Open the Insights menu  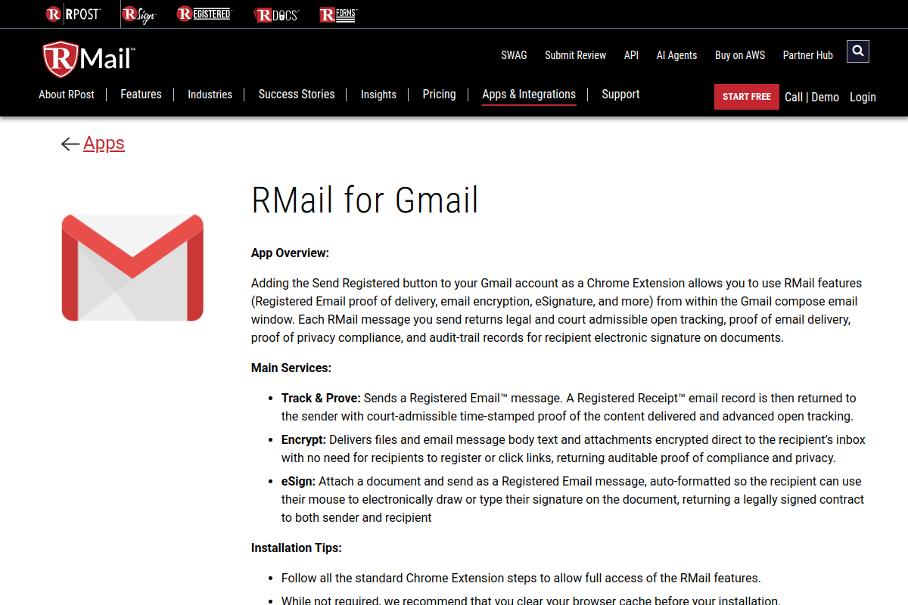tap(378, 95)
